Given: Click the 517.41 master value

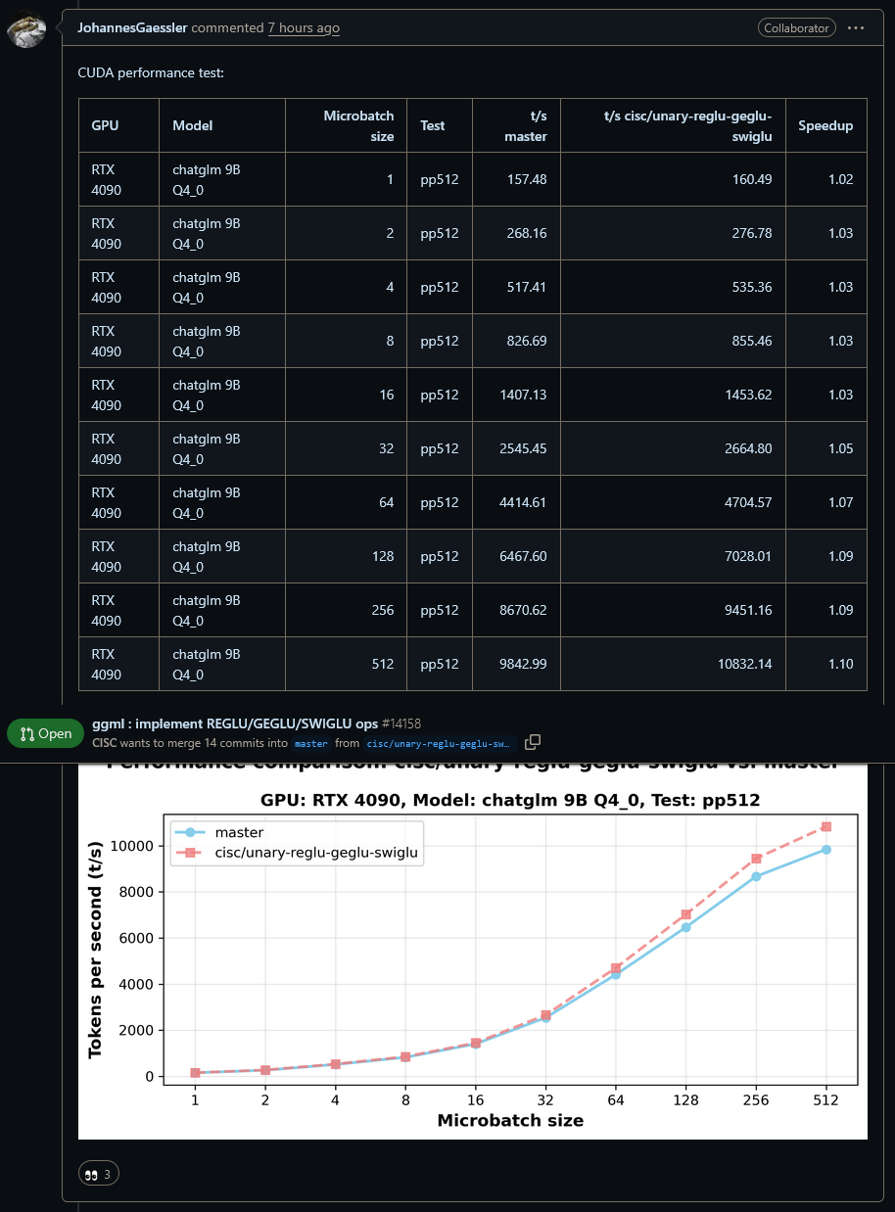Looking at the screenshot, I should (527, 287).
